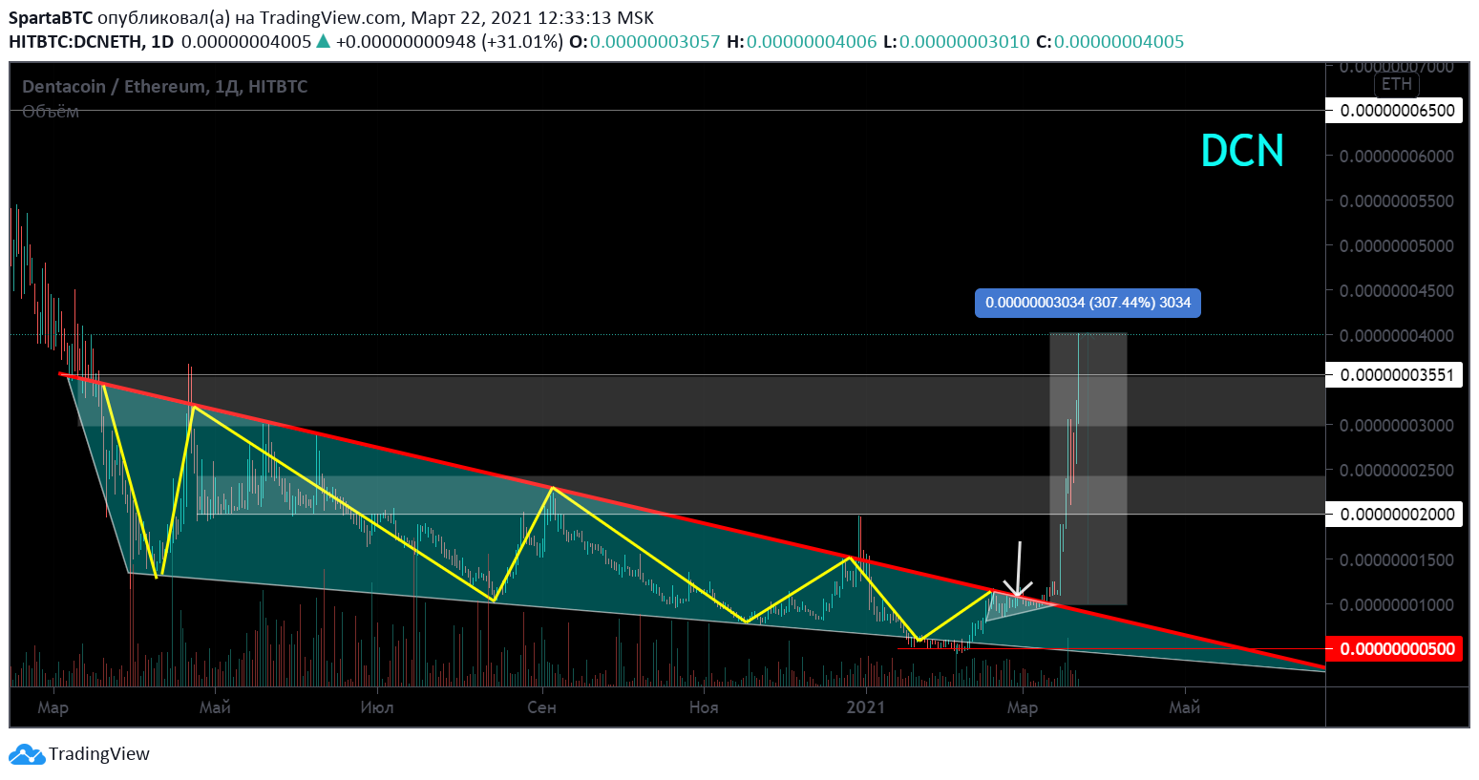Click the closing price value C:0.00000004005
The width and height of the screenshot is (1479, 780).
click(x=1109, y=42)
